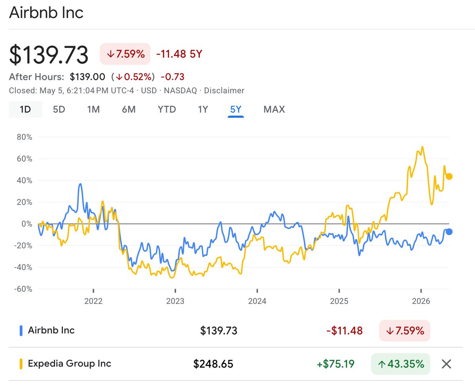Select the 5Y range tab
475x388 pixels.
236,109
